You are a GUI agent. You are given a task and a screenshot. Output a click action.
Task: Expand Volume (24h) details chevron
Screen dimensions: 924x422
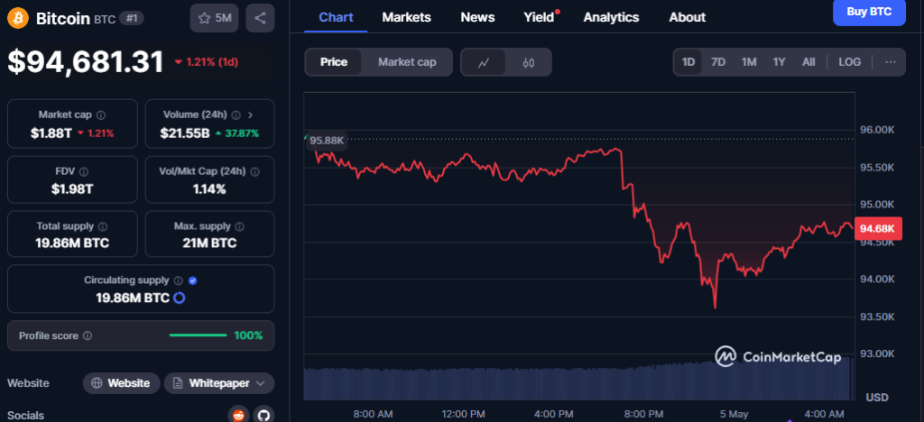(251, 115)
